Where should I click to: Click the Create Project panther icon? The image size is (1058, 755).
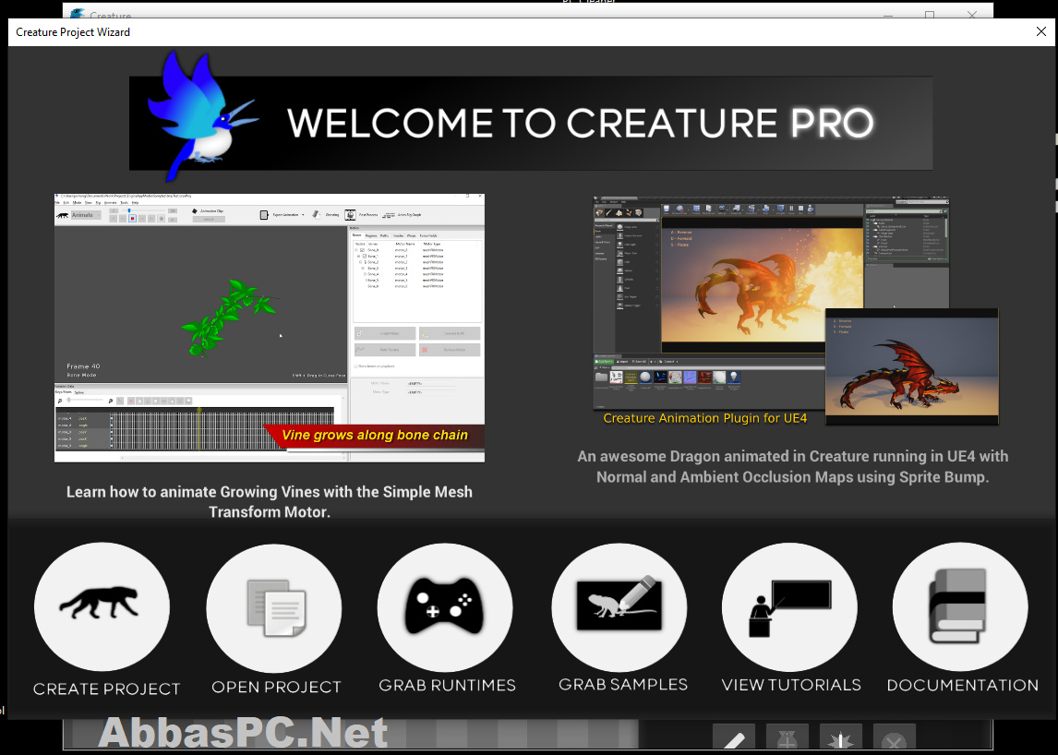pyautogui.click(x=102, y=607)
